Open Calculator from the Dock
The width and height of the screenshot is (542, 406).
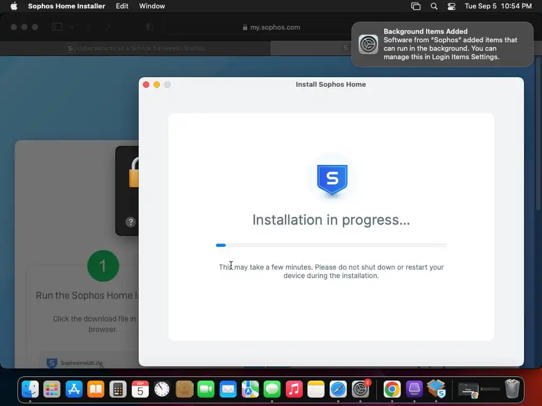pyautogui.click(x=118, y=389)
